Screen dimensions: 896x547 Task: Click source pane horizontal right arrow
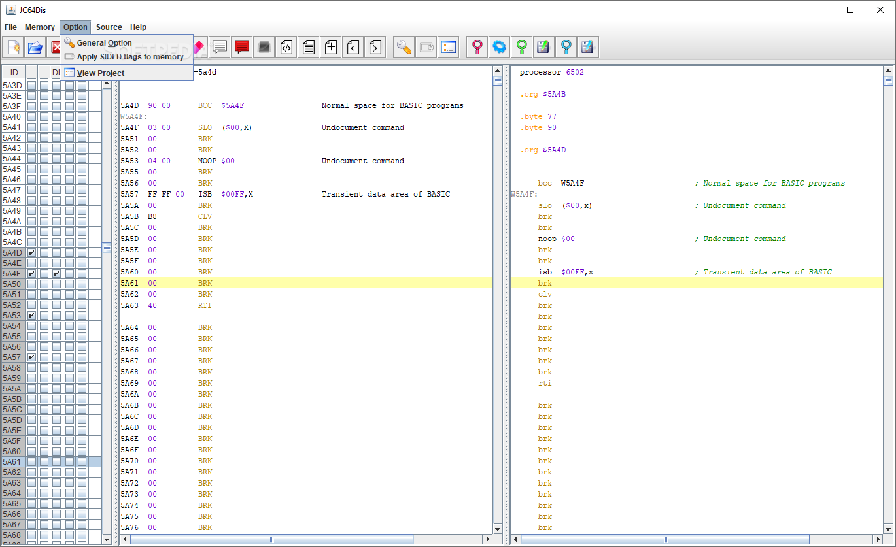coord(878,539)
